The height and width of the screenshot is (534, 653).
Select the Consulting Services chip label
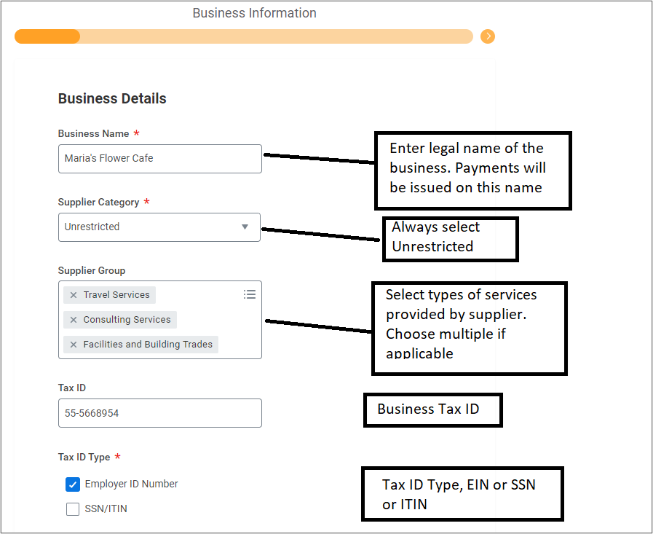[127, 320]
